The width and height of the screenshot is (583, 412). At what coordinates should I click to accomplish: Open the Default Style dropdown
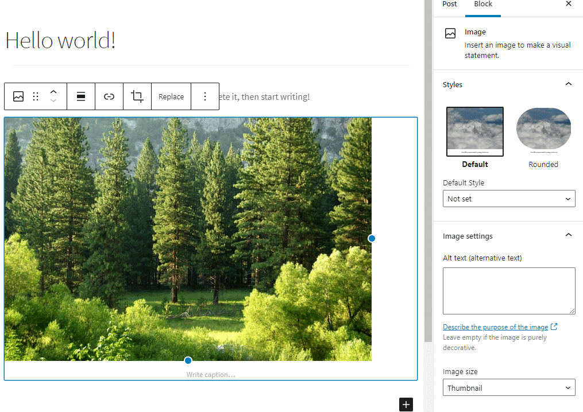point(509,199)
